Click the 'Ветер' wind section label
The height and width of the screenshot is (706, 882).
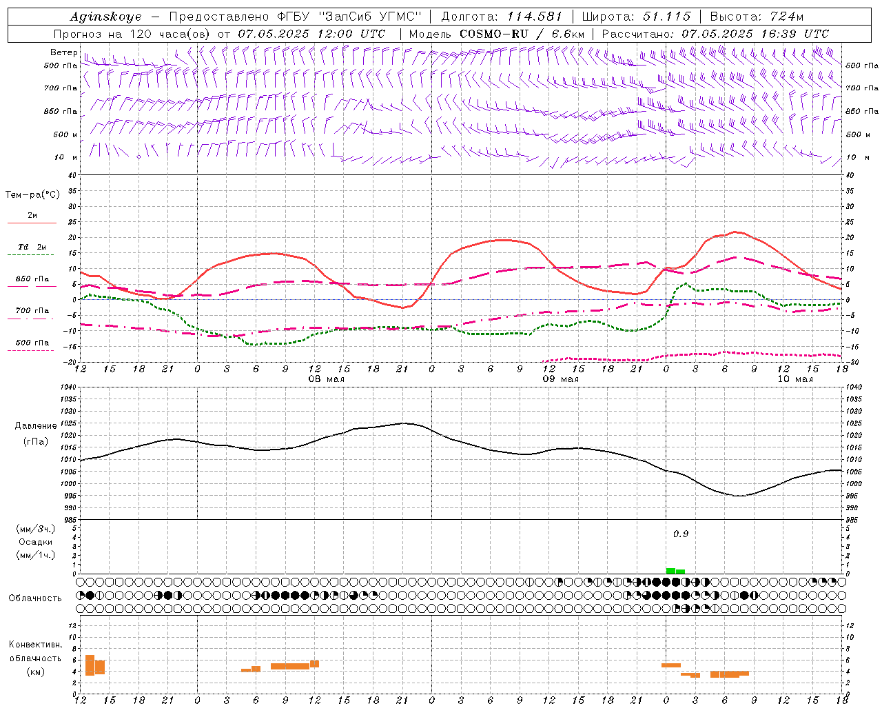click(63, 52)
